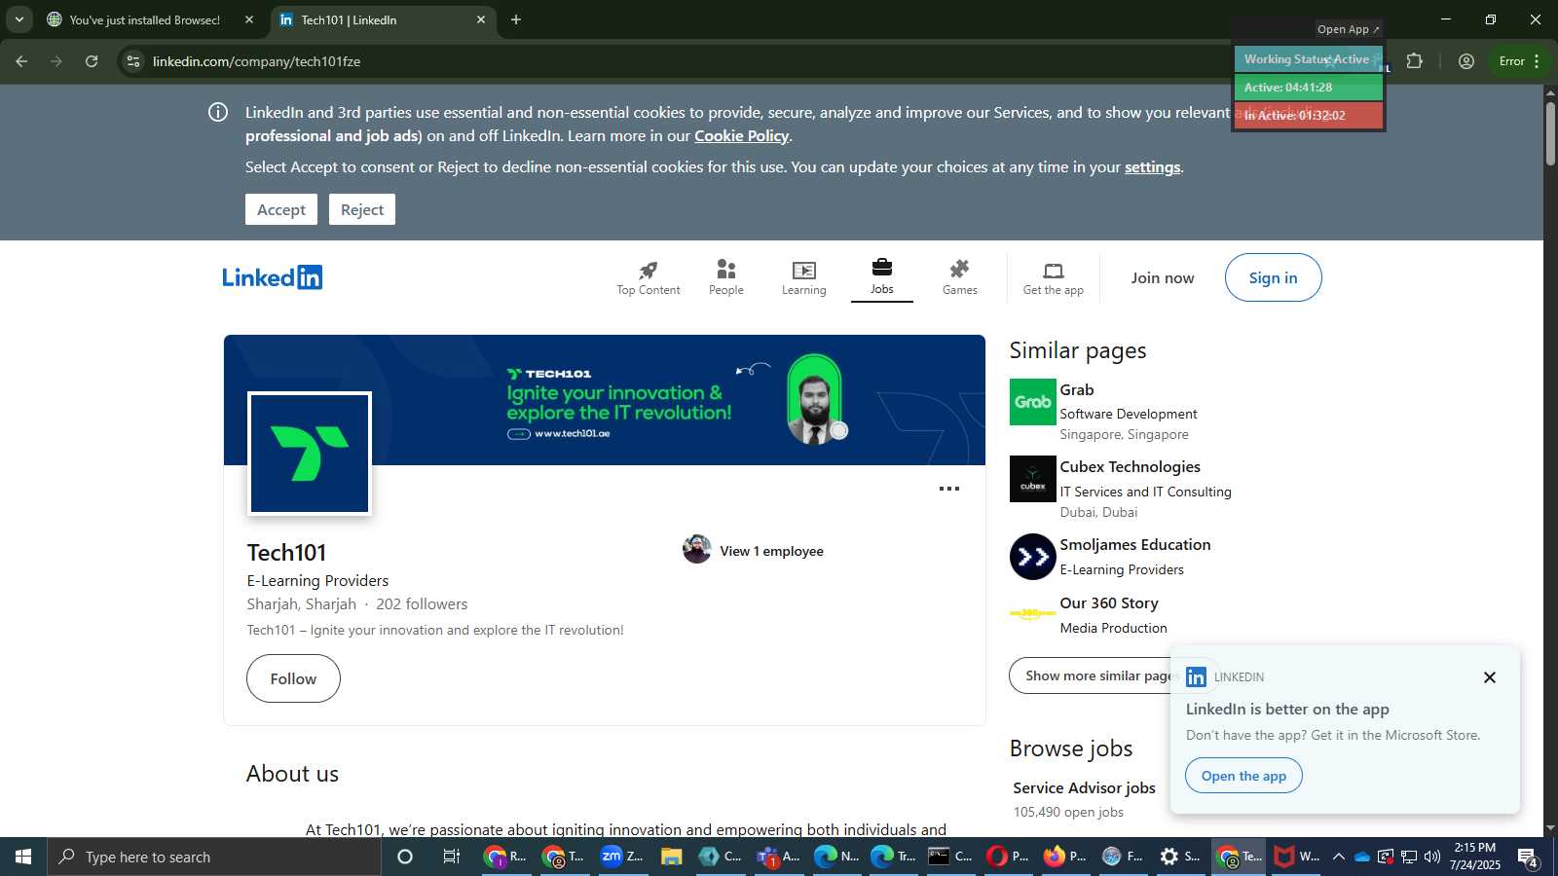1558x876 pixels.
Task: Reload the current page
Action: point(92,61)
